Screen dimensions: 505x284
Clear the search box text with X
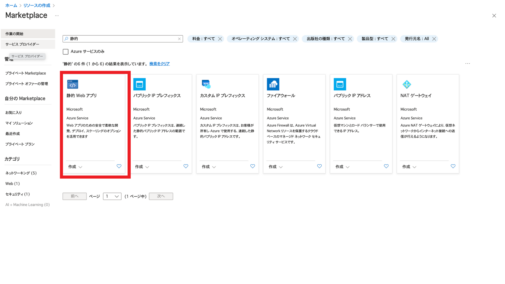click(179, 39)
